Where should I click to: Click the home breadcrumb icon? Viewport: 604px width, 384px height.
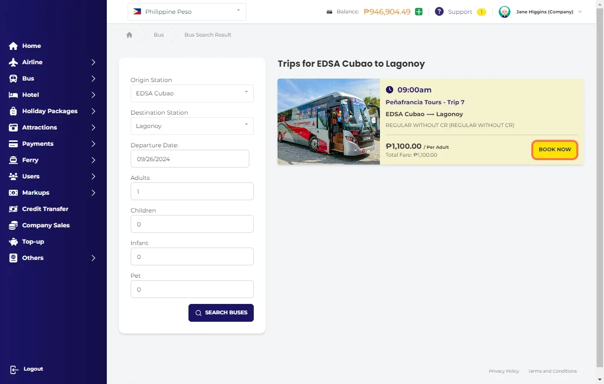[x=130, y=35]
